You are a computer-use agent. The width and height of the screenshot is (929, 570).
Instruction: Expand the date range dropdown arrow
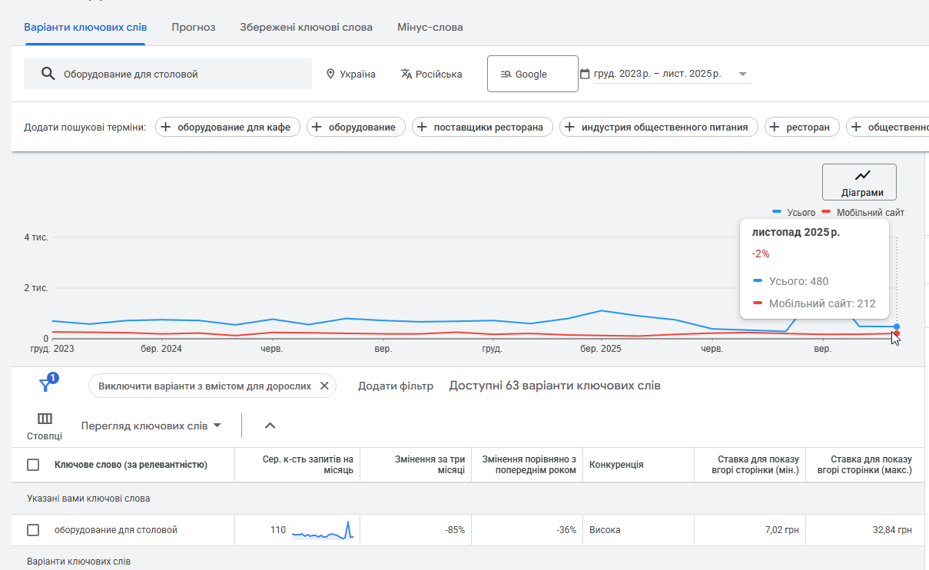[x=742, y=75]
